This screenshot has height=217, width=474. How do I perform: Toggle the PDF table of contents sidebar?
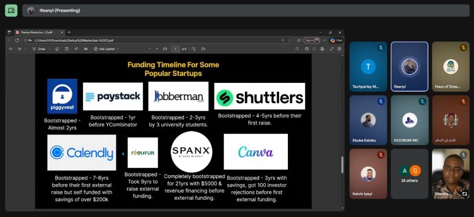point(12,49)
